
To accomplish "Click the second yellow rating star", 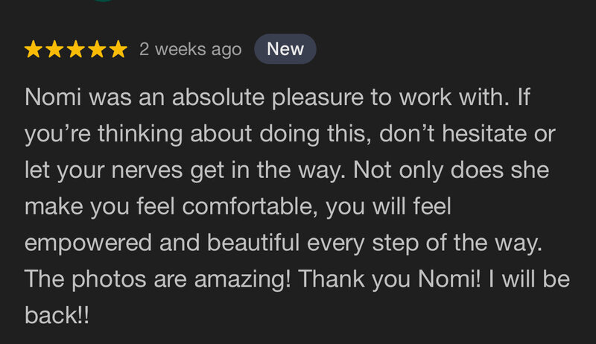I will [x=54, y=49].
